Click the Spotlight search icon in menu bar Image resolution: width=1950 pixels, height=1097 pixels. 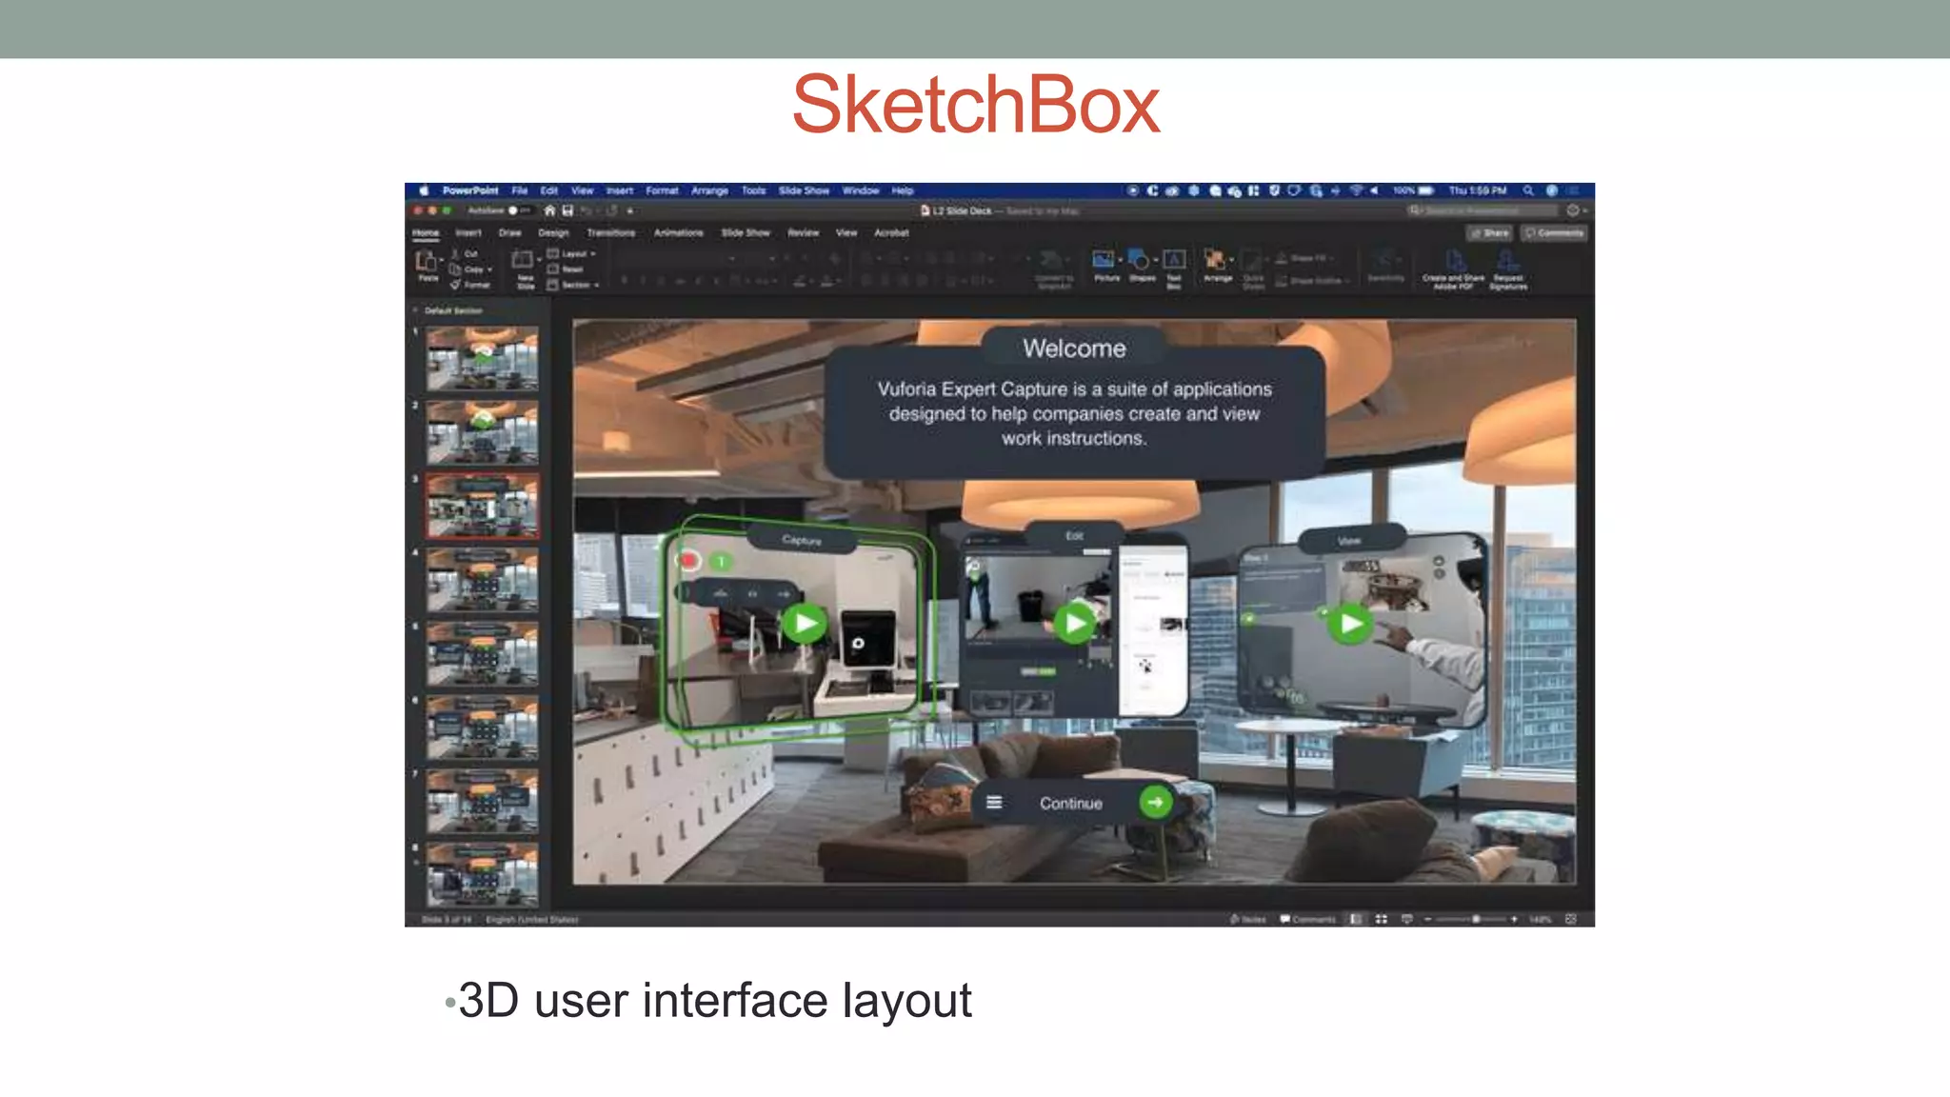1528,190
